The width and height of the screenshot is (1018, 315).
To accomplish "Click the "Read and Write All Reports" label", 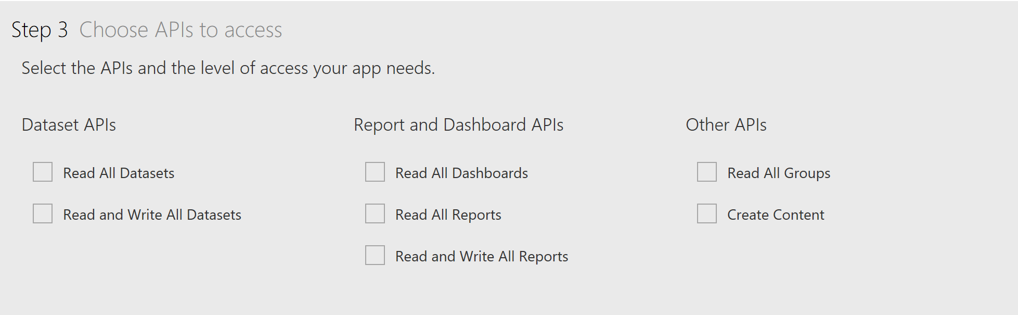I will [481, 256].
